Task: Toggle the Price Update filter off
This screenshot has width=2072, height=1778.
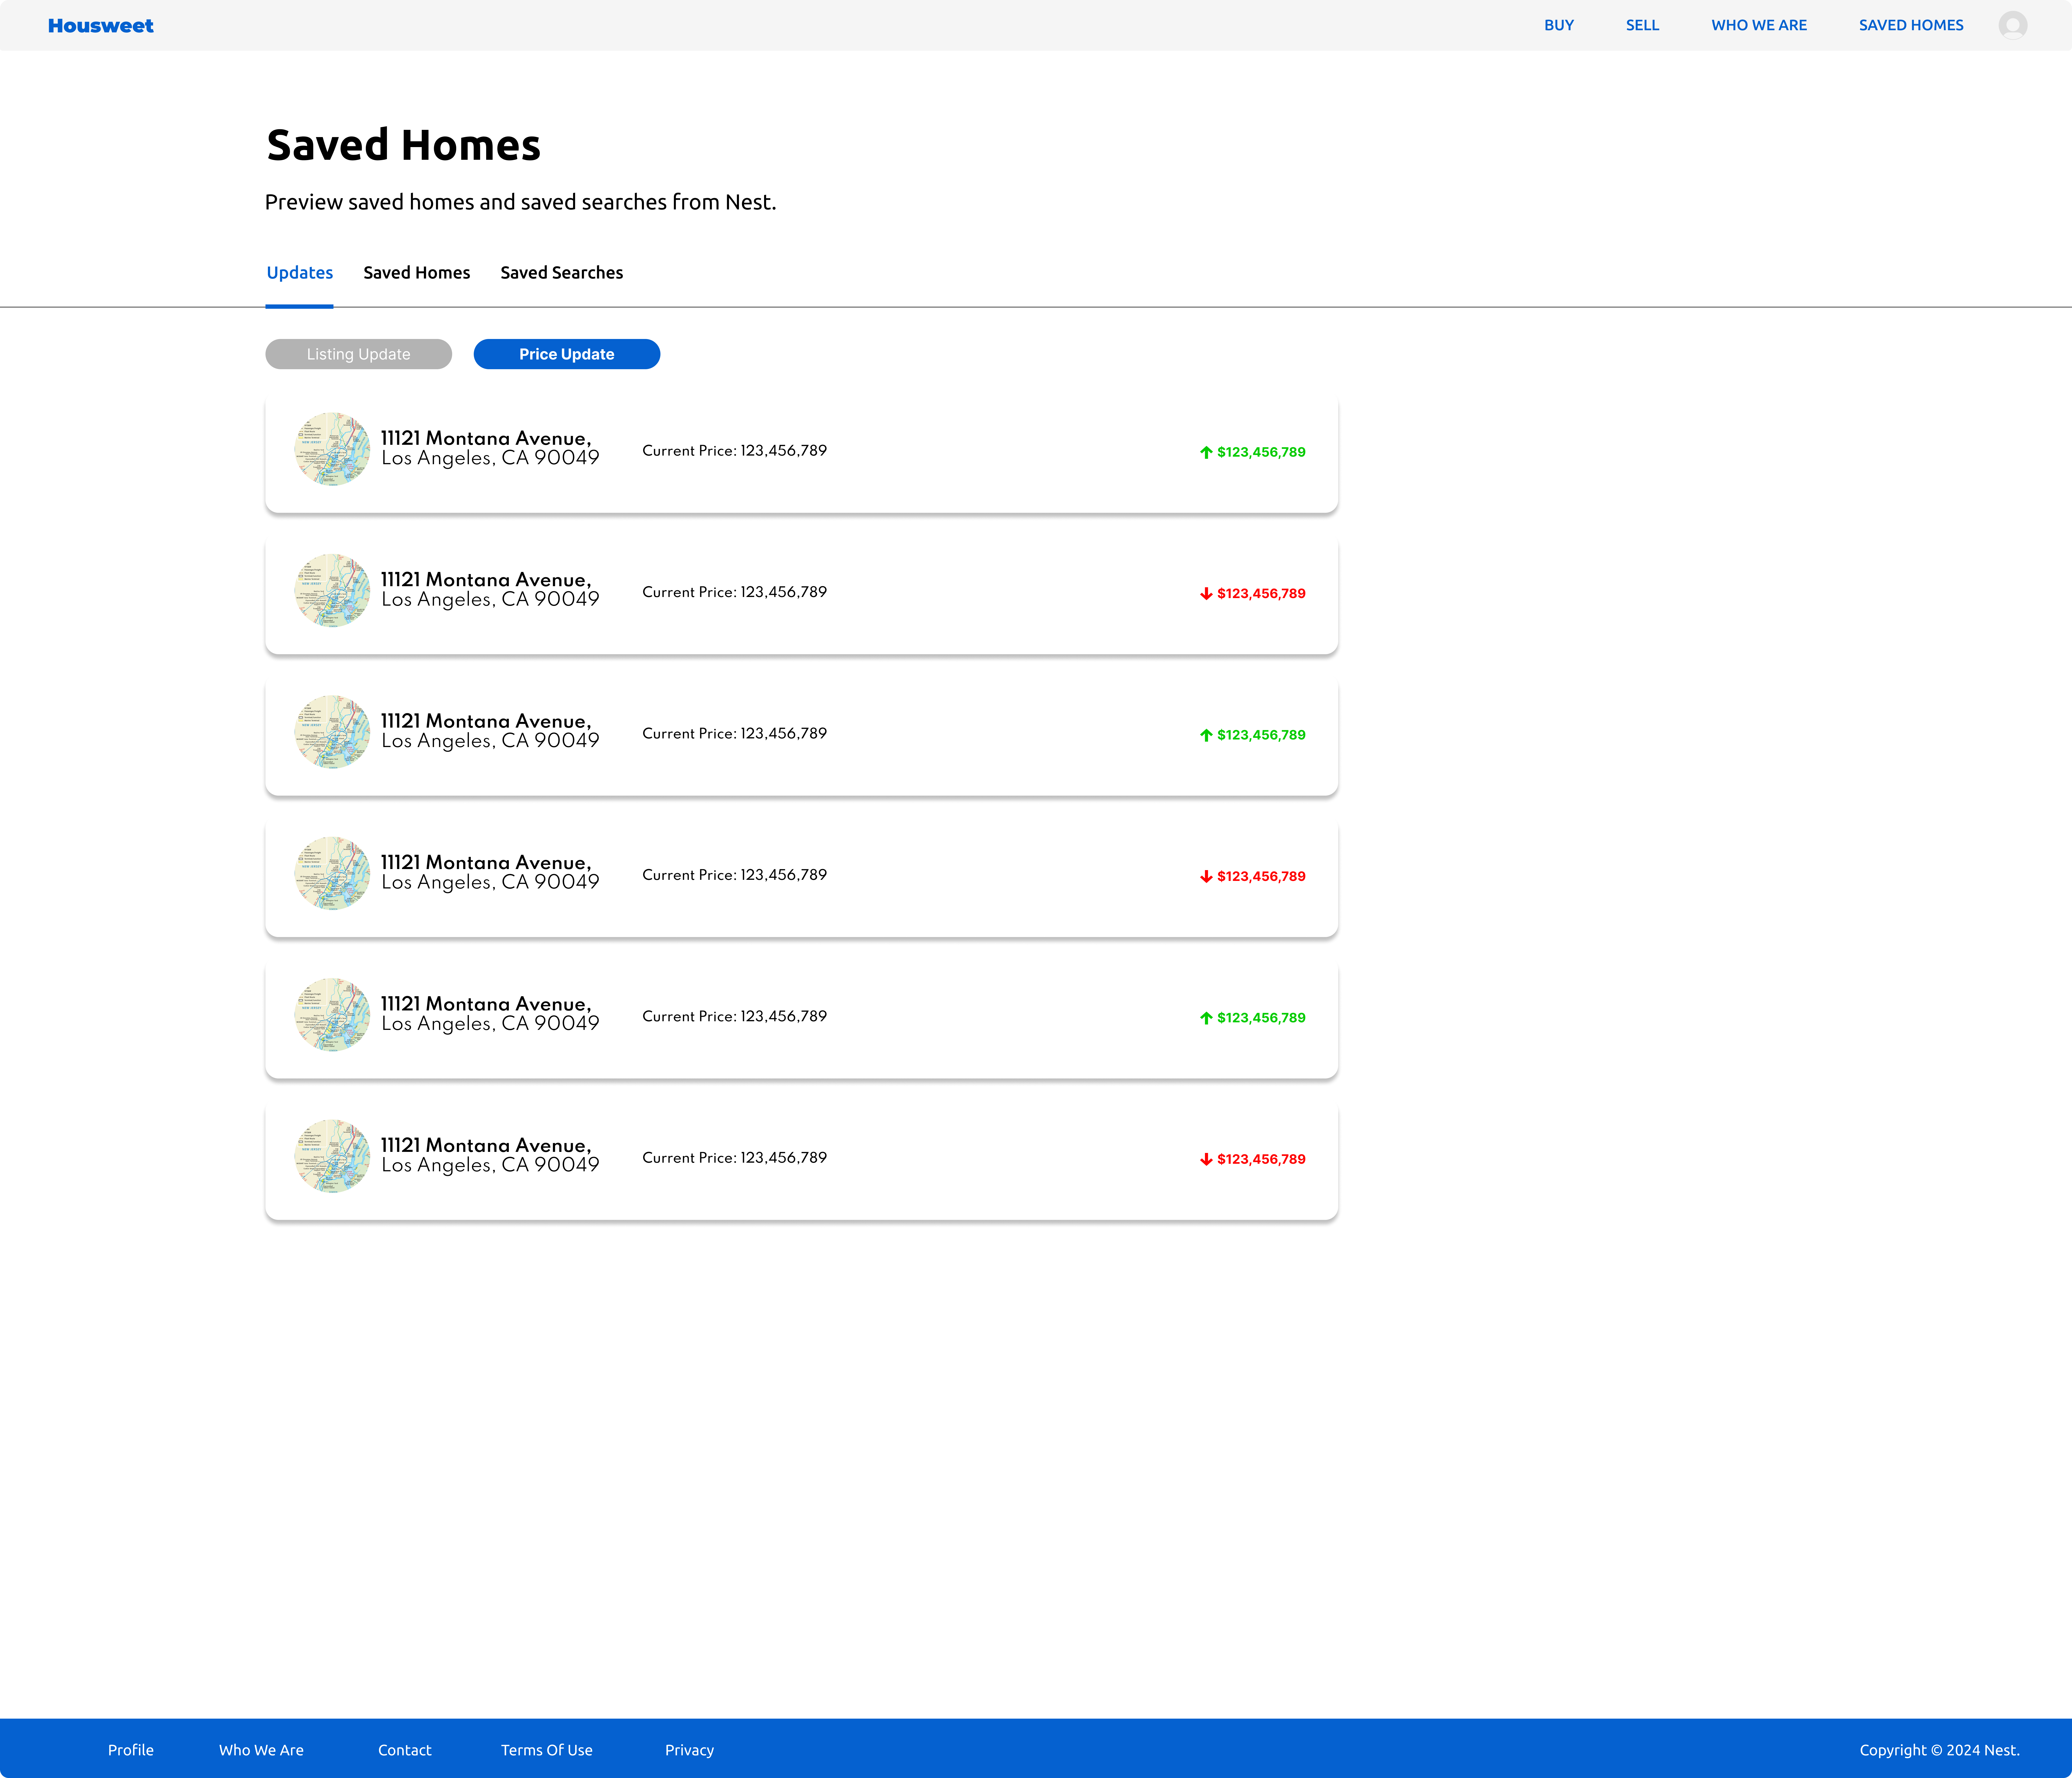Action: pos(566,353)
